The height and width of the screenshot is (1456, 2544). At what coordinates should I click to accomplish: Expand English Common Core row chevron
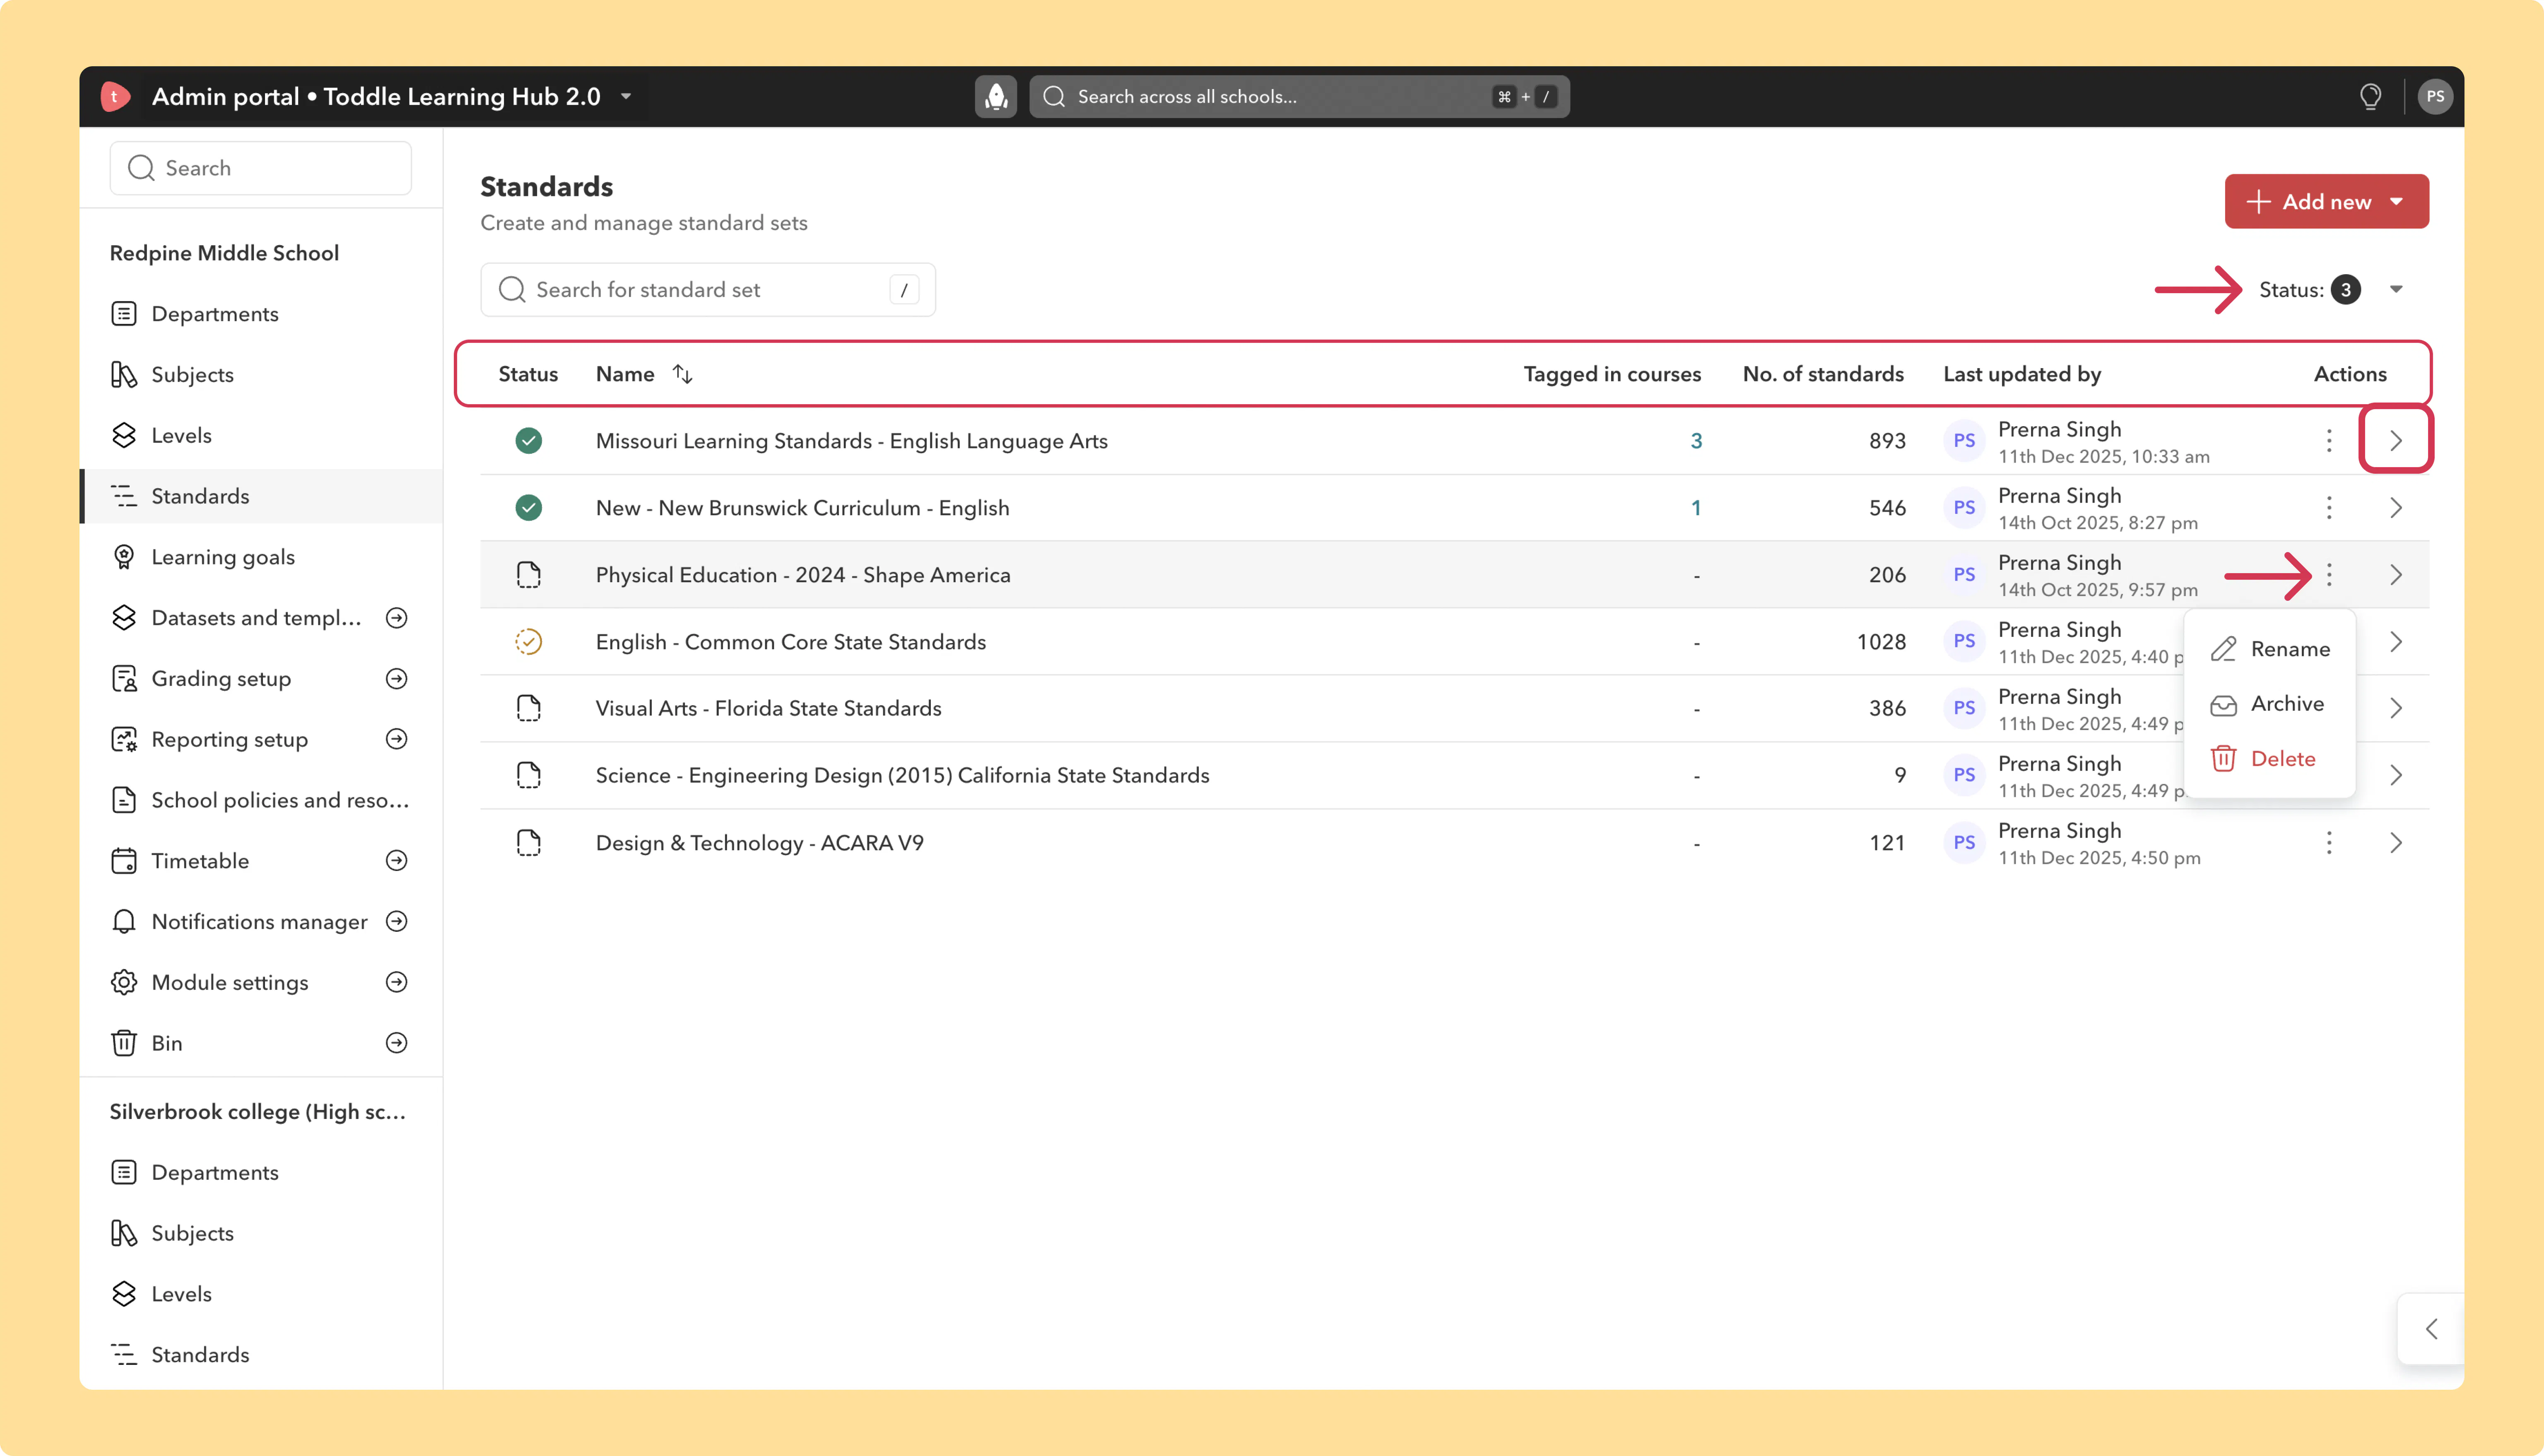click(x=2396, y=642)
